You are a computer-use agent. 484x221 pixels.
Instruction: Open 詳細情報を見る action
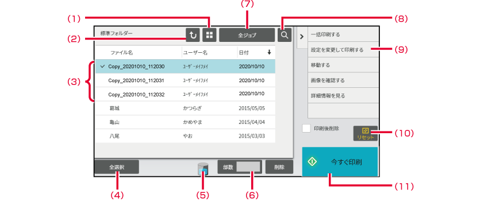(x=343, y=95)
